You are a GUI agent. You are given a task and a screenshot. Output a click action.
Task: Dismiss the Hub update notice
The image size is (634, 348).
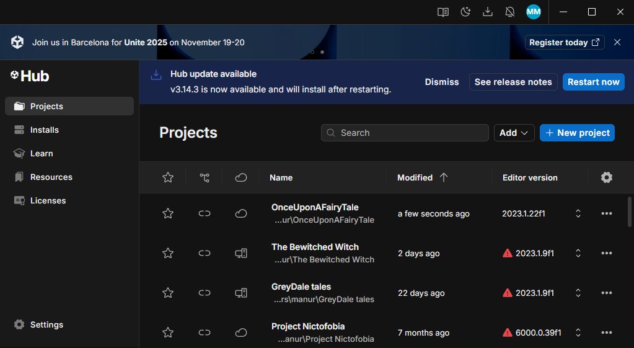441,82
